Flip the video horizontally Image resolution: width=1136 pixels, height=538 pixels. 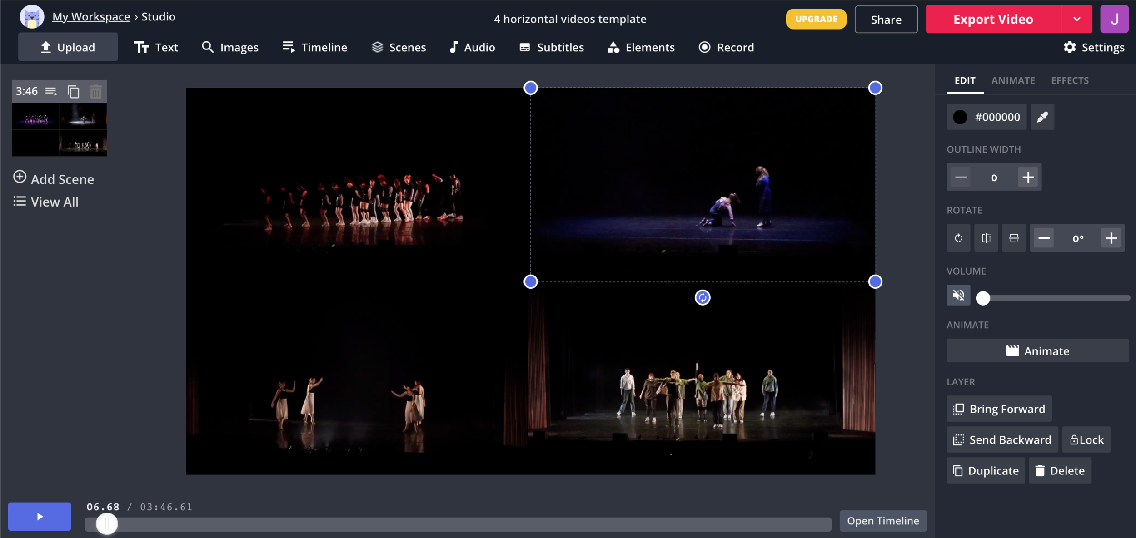click(986, 238)
